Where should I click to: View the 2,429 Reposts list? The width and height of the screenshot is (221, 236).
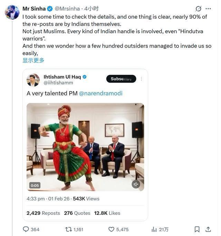point(43,213)
